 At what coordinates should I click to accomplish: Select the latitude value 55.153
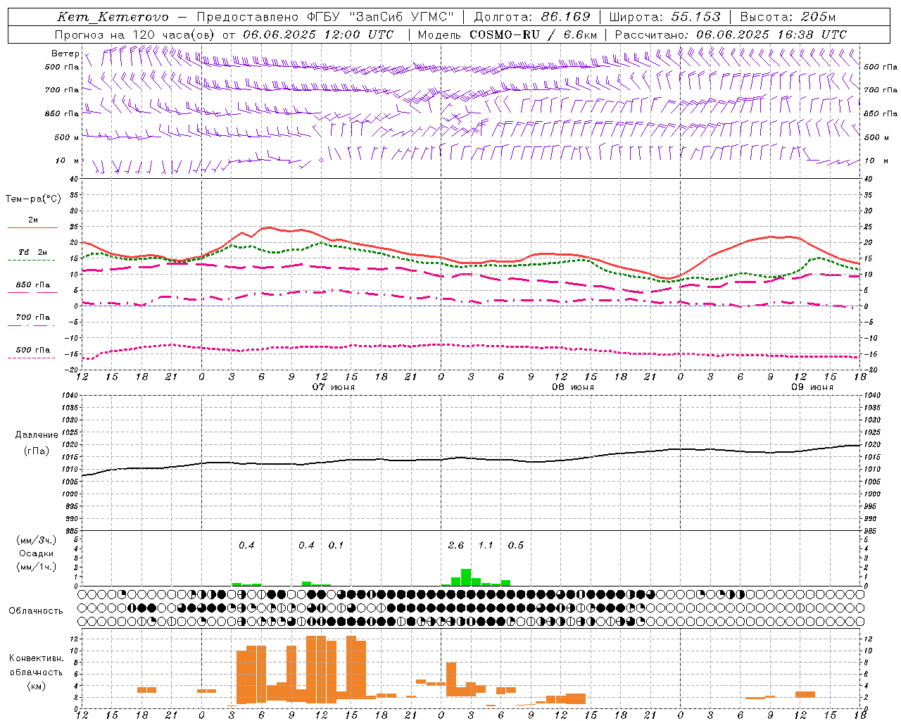(x=696, y=17)
